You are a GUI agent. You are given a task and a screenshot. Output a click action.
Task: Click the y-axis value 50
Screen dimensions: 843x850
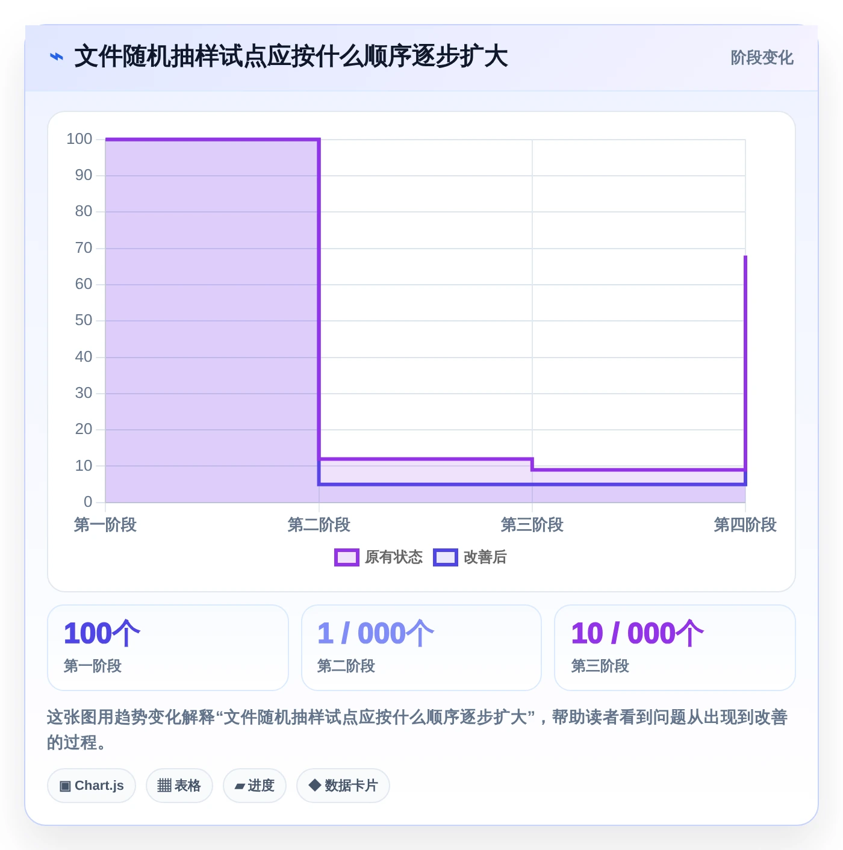[x=84, y=320]
